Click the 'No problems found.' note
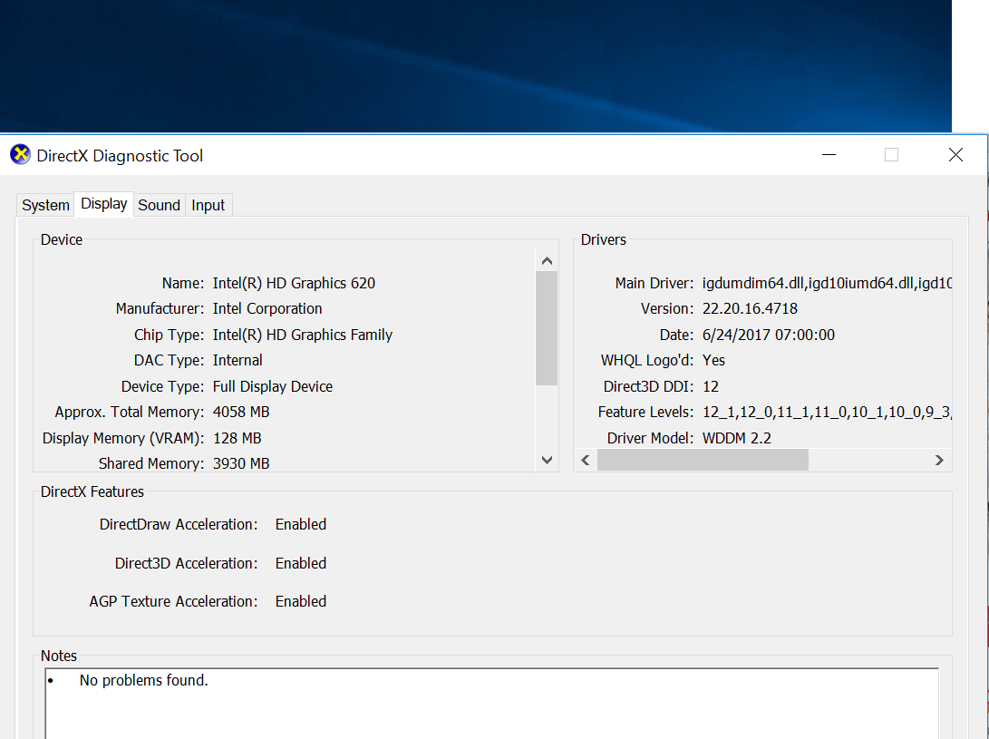The image size is (989, 739). [x=144, y=680]
